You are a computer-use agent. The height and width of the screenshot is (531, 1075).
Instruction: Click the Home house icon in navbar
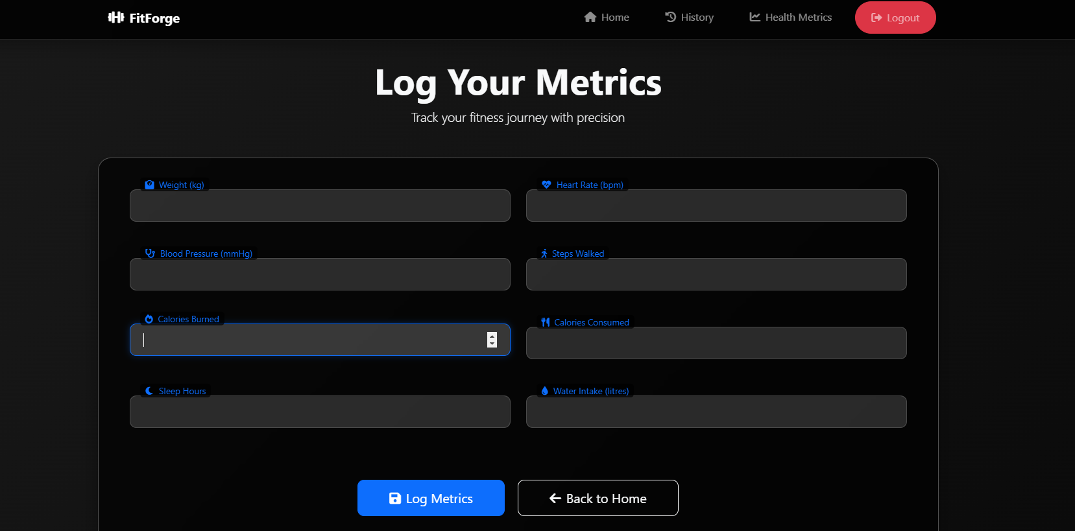point(590,18)
